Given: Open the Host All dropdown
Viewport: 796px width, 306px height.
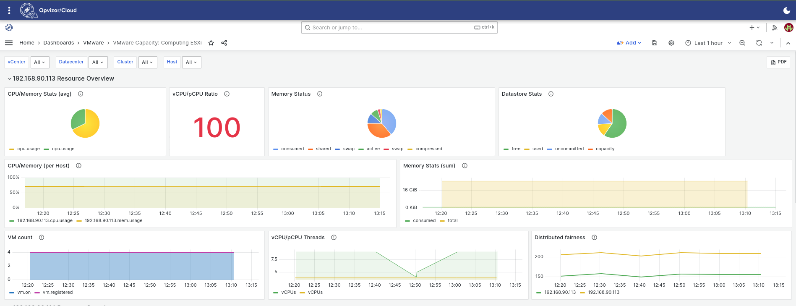Looking at the screenshot, I should pos(192,62).
